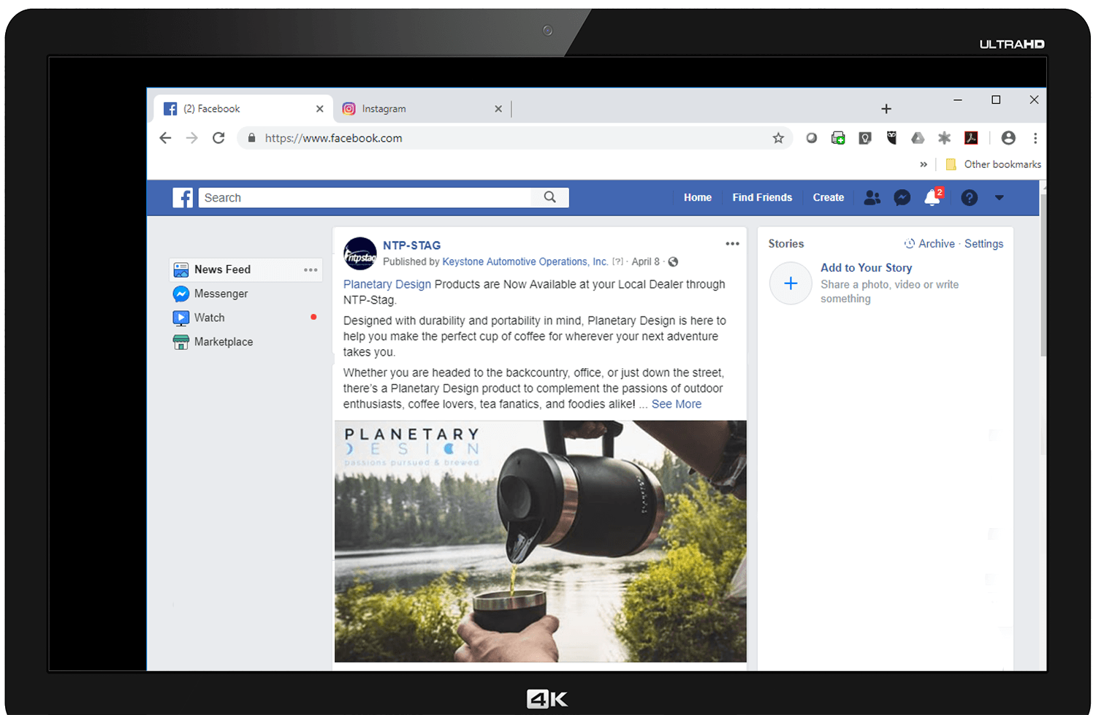Viewport: 1096px width, 715px height.
Task: Click the Google Drive extension icon
Action: point(918,137)
